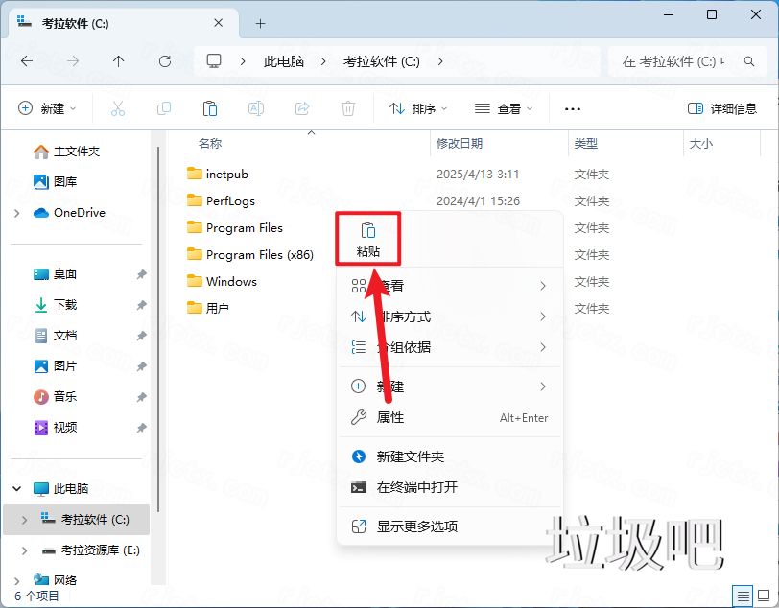Image resolution: width=779 pixels, height=608 pixels.
Task: Click the Copy icon in the toolbar
Action: 164,108
